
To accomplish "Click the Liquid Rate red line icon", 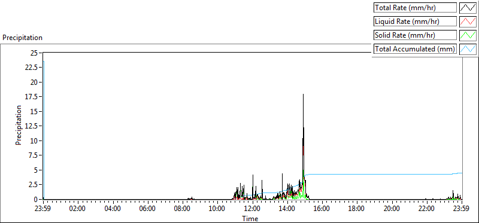I will coord(468,22).
